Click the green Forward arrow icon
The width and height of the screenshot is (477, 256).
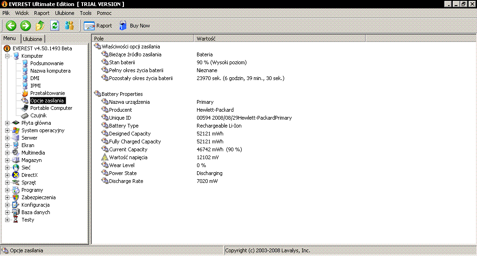pyautogui.click(x=26, y=26)
